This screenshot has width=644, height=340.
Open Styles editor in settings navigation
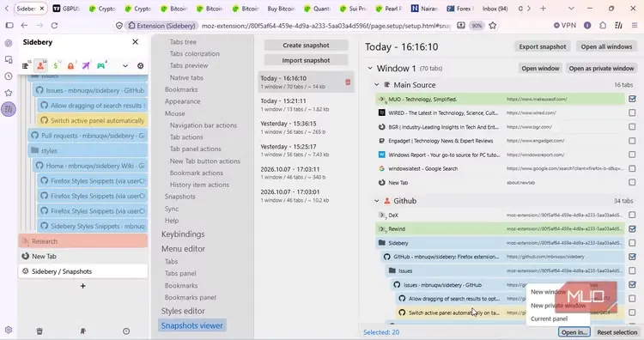coord(183,311)
